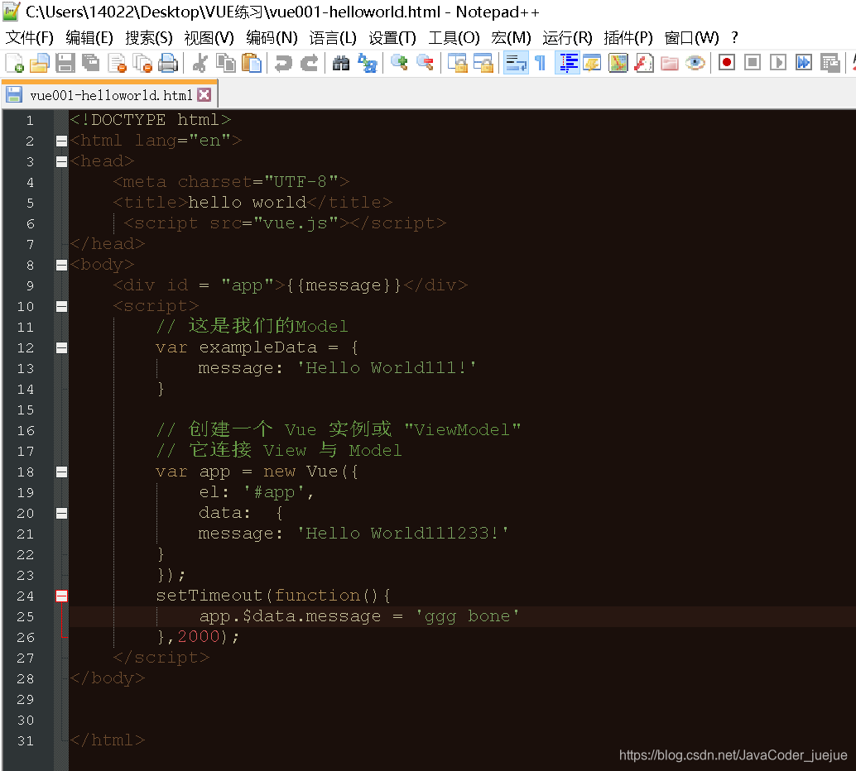Open the 搜索(S) menu
856x771 pixels.
pos(148,38)
